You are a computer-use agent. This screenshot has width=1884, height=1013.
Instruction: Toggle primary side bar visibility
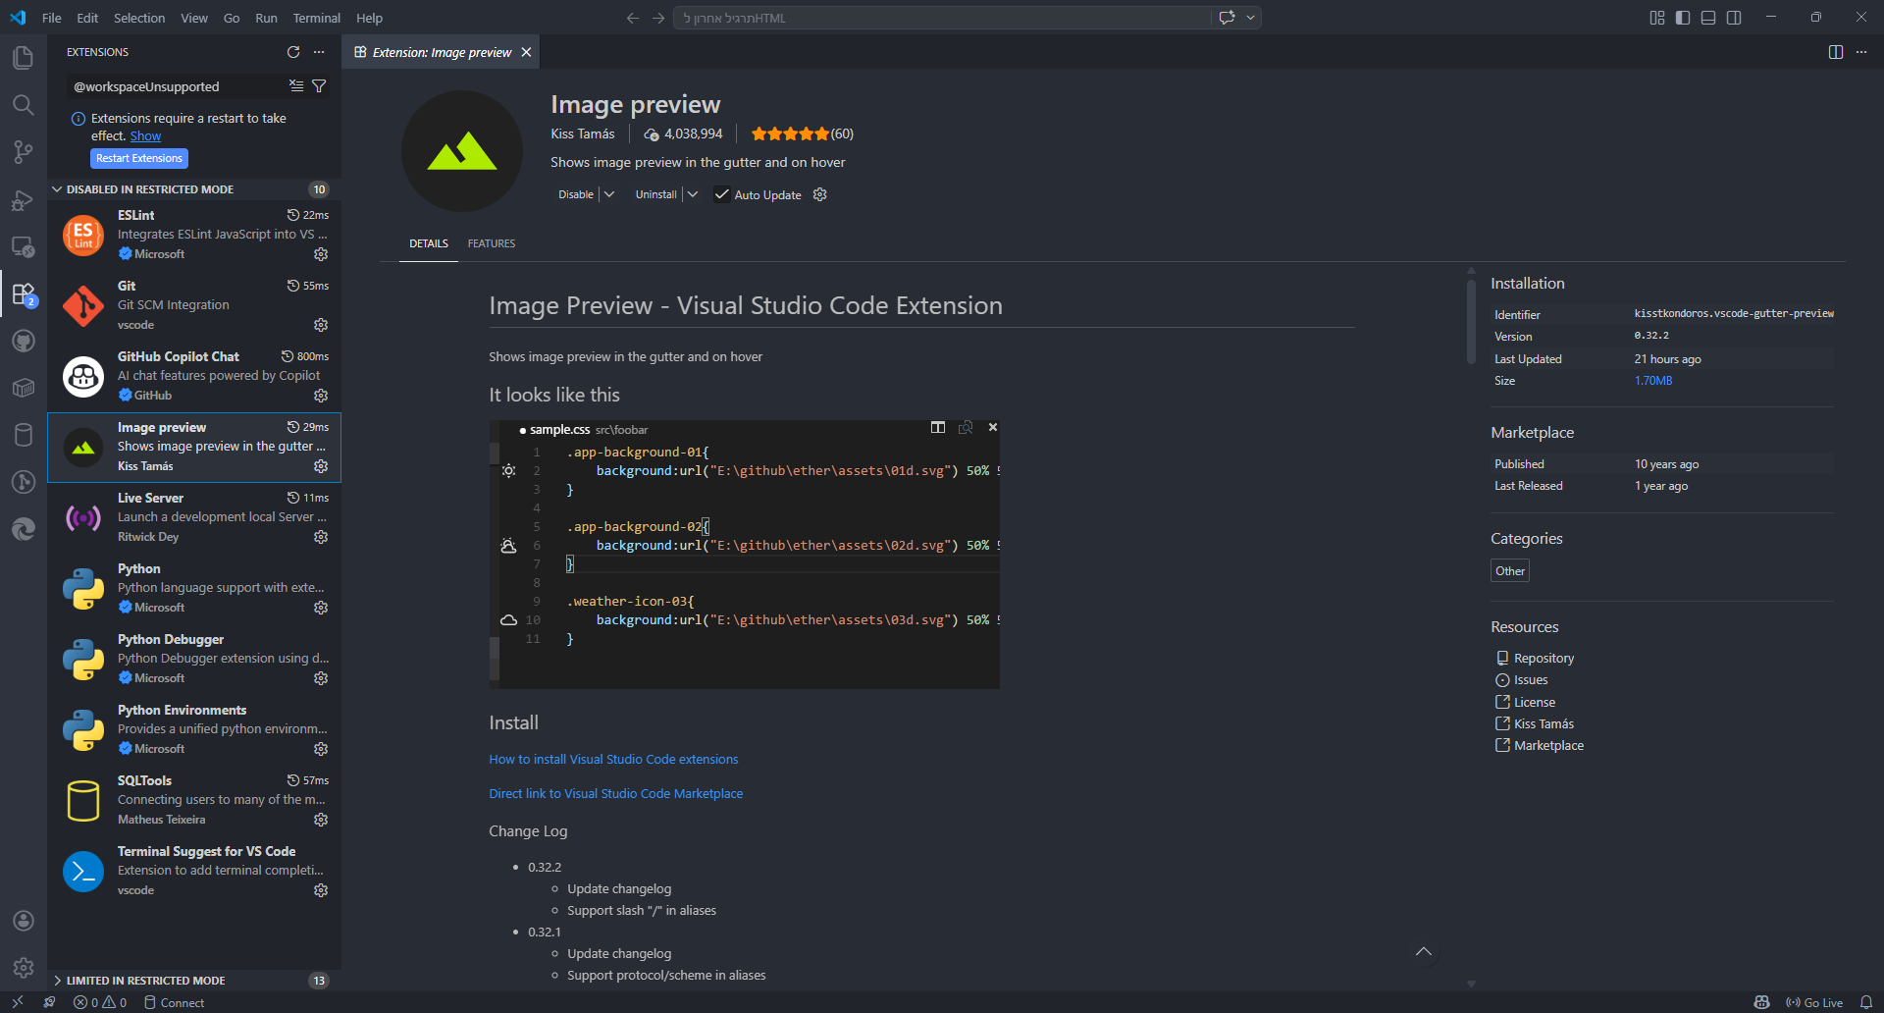coord(1683,18)
